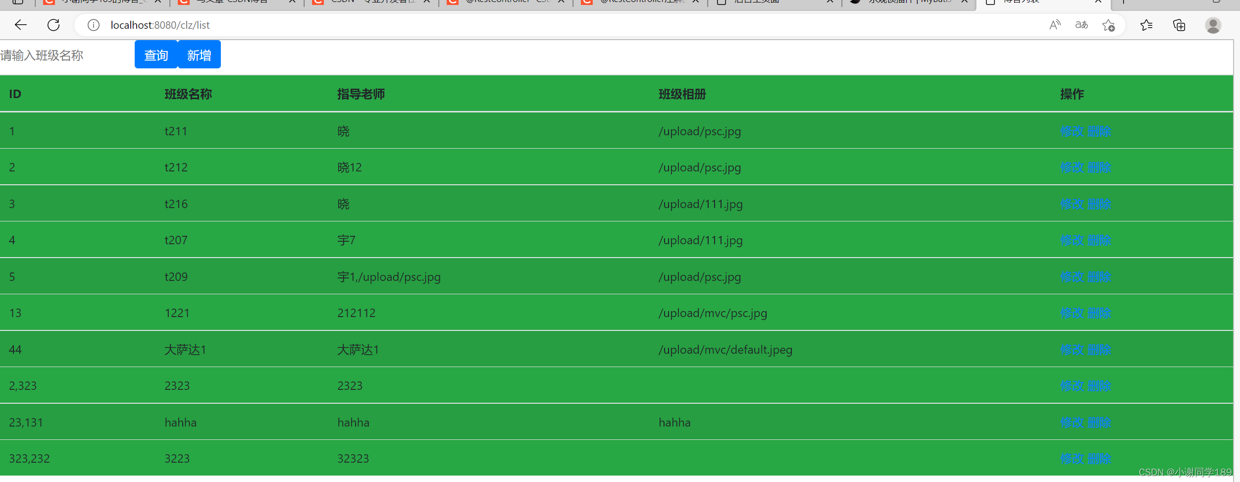Screen dimensions: 1240x482
Task: Select the class name cell t212
Action: click(x=176, y=167)
